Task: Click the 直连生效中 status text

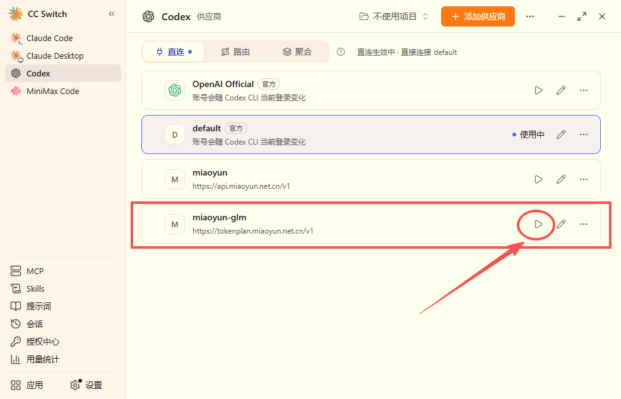Action: coord(407,52)
